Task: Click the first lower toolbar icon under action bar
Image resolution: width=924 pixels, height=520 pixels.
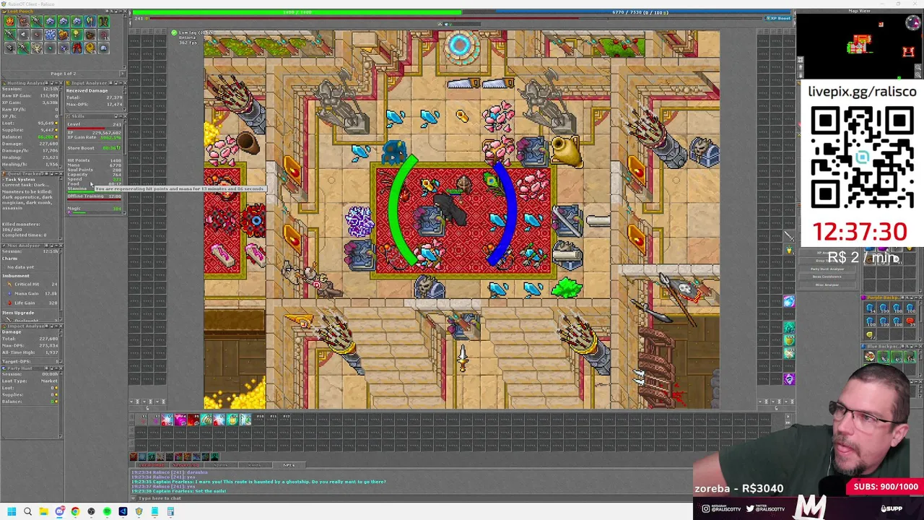Action: (134, 456)
